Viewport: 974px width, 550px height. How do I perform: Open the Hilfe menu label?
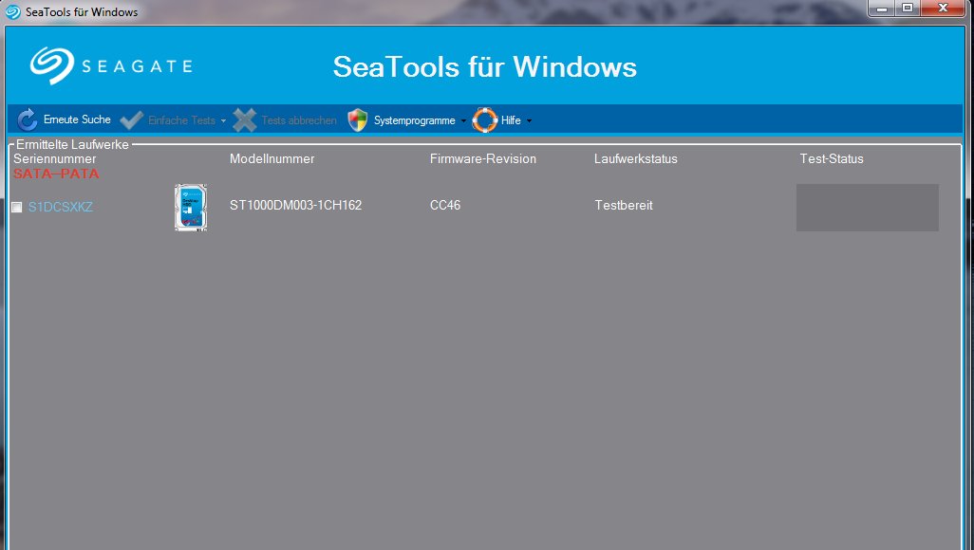(511, 120)
